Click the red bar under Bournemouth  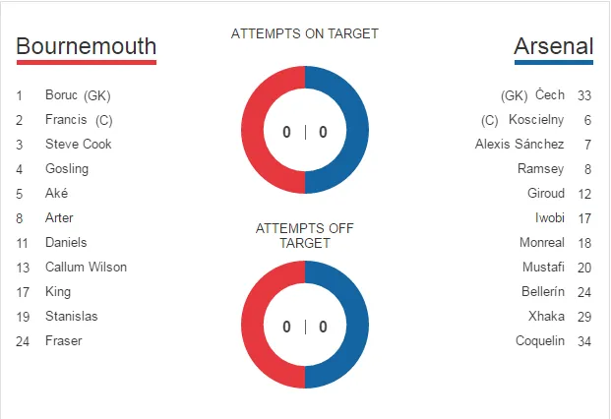point(87,63)
